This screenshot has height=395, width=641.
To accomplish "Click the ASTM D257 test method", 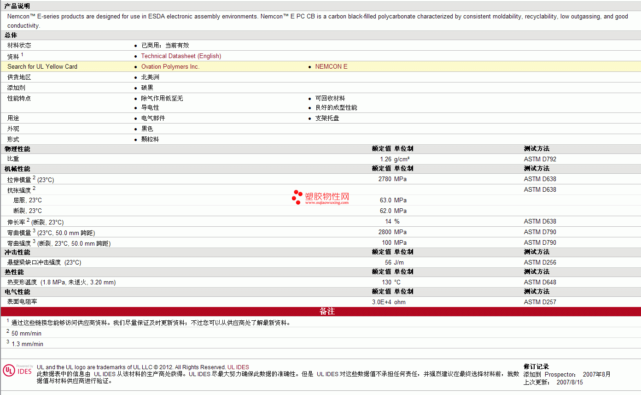I will [540, 302].
